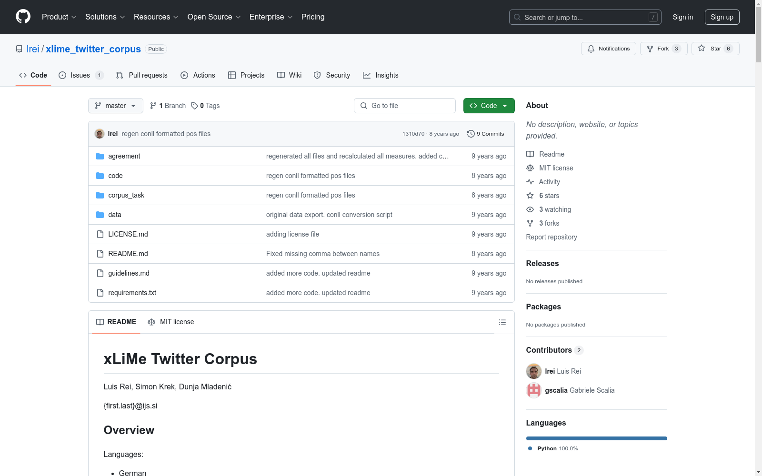Click the search magnifier icon in header
The image size is (762, 476).
517,17
